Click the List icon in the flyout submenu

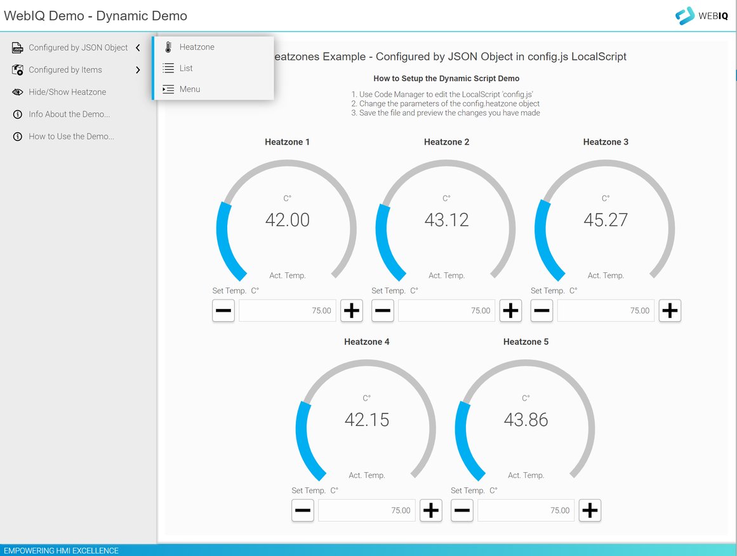pyautogui.click(x=167, y=68)
